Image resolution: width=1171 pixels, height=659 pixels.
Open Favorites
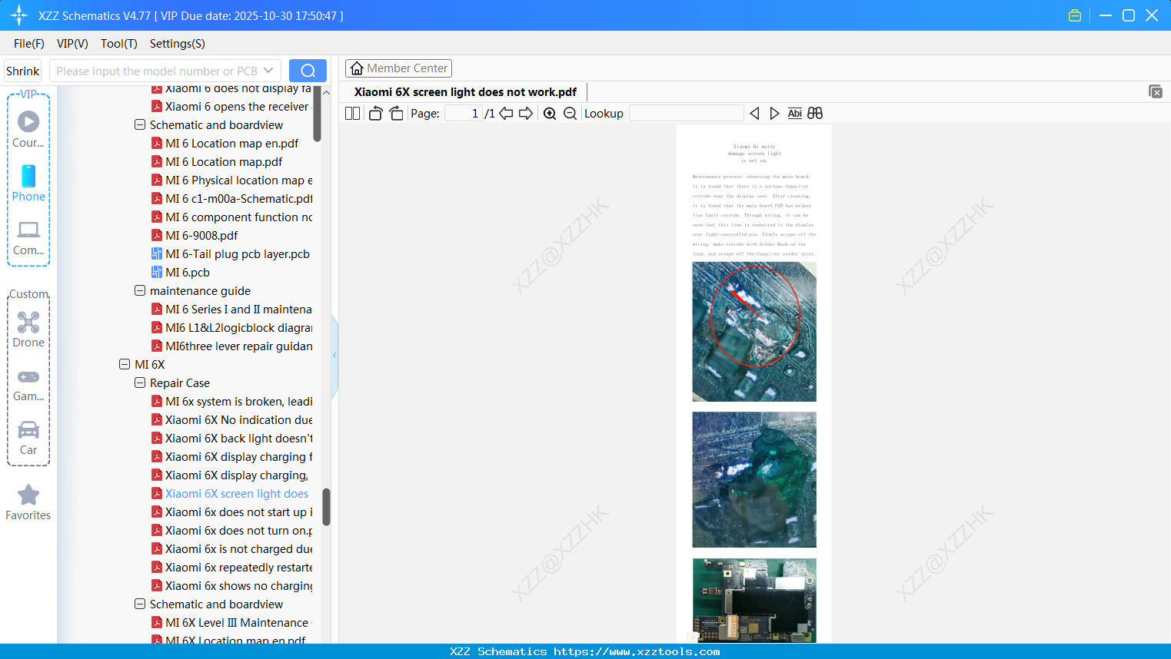(x=28, y=502)
